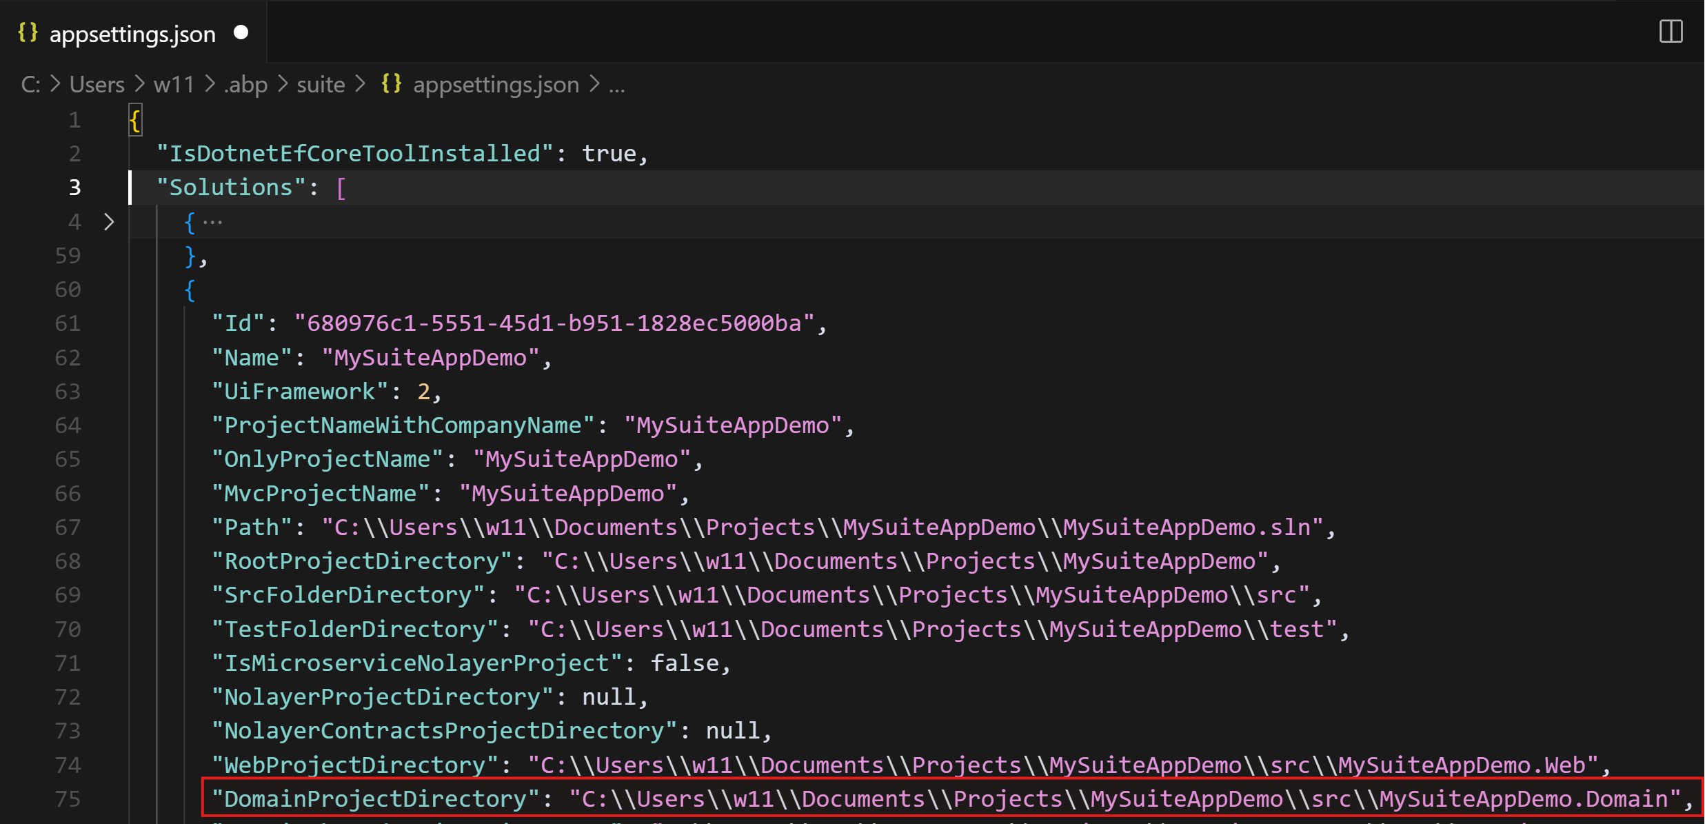Click the "NolayerContractsProjectDirectory" key
This screenshot has height=824, width=1705.
coord(444,731)
